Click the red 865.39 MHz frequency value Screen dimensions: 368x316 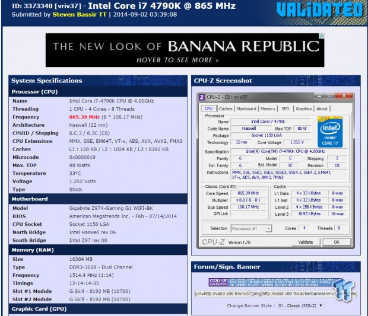coord(84,117)
